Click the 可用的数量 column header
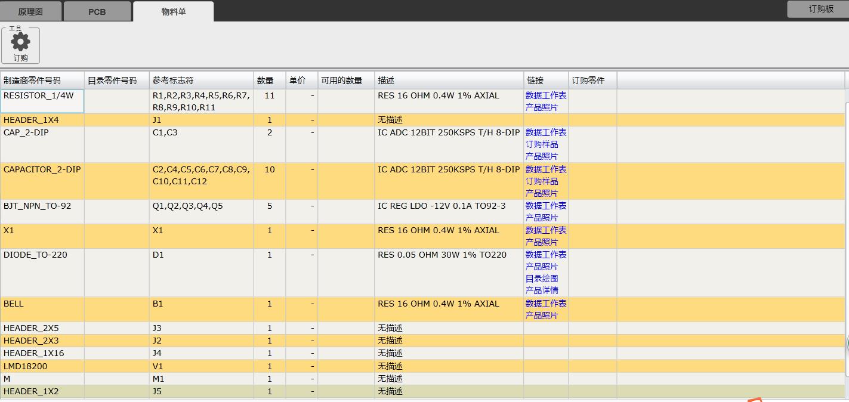The height and width of the screenshot is (402, 849). [346, 81]
